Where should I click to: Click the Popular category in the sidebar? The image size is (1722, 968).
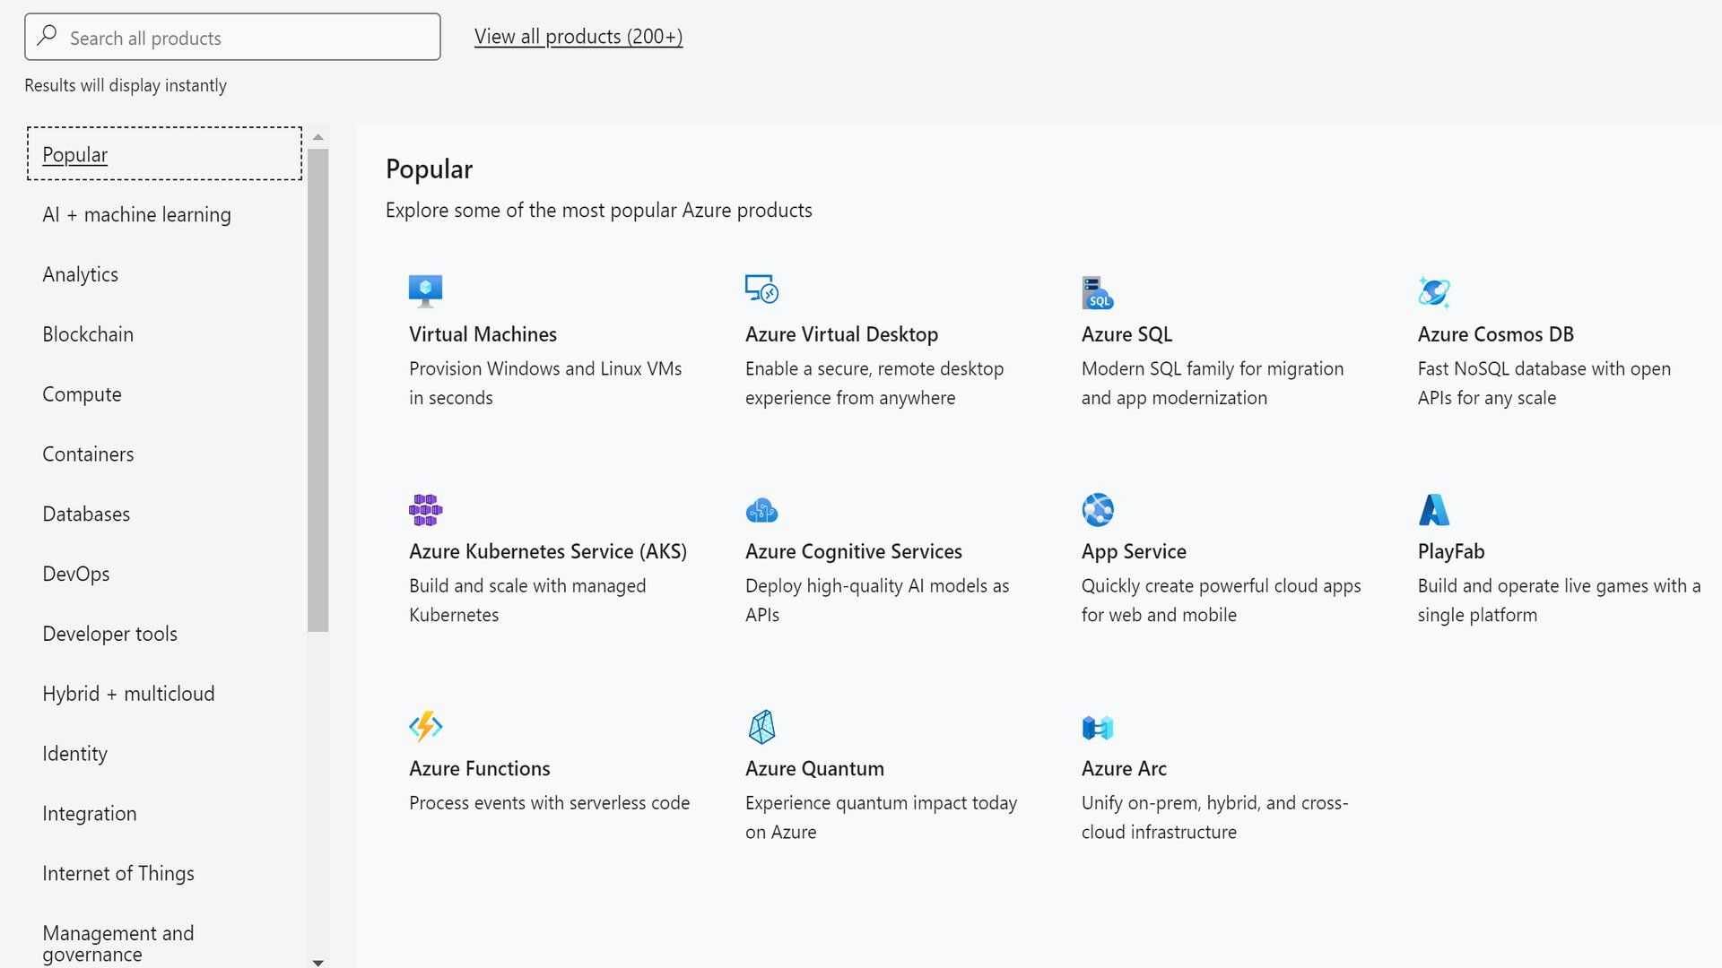[x=74, y=153]
